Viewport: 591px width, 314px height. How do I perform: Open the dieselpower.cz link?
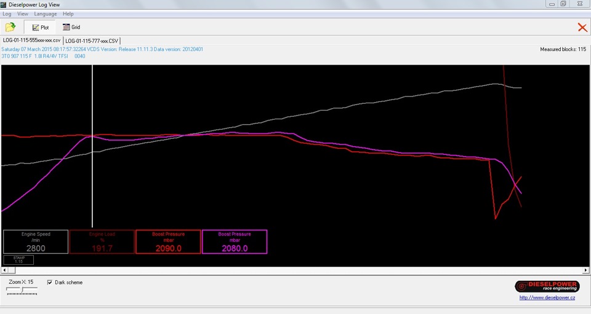pyautogui.click(x=547, y=297)
